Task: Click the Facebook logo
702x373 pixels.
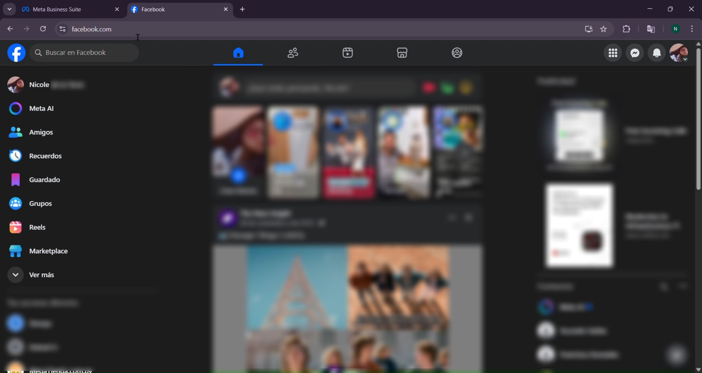Action: coord(16,53)
